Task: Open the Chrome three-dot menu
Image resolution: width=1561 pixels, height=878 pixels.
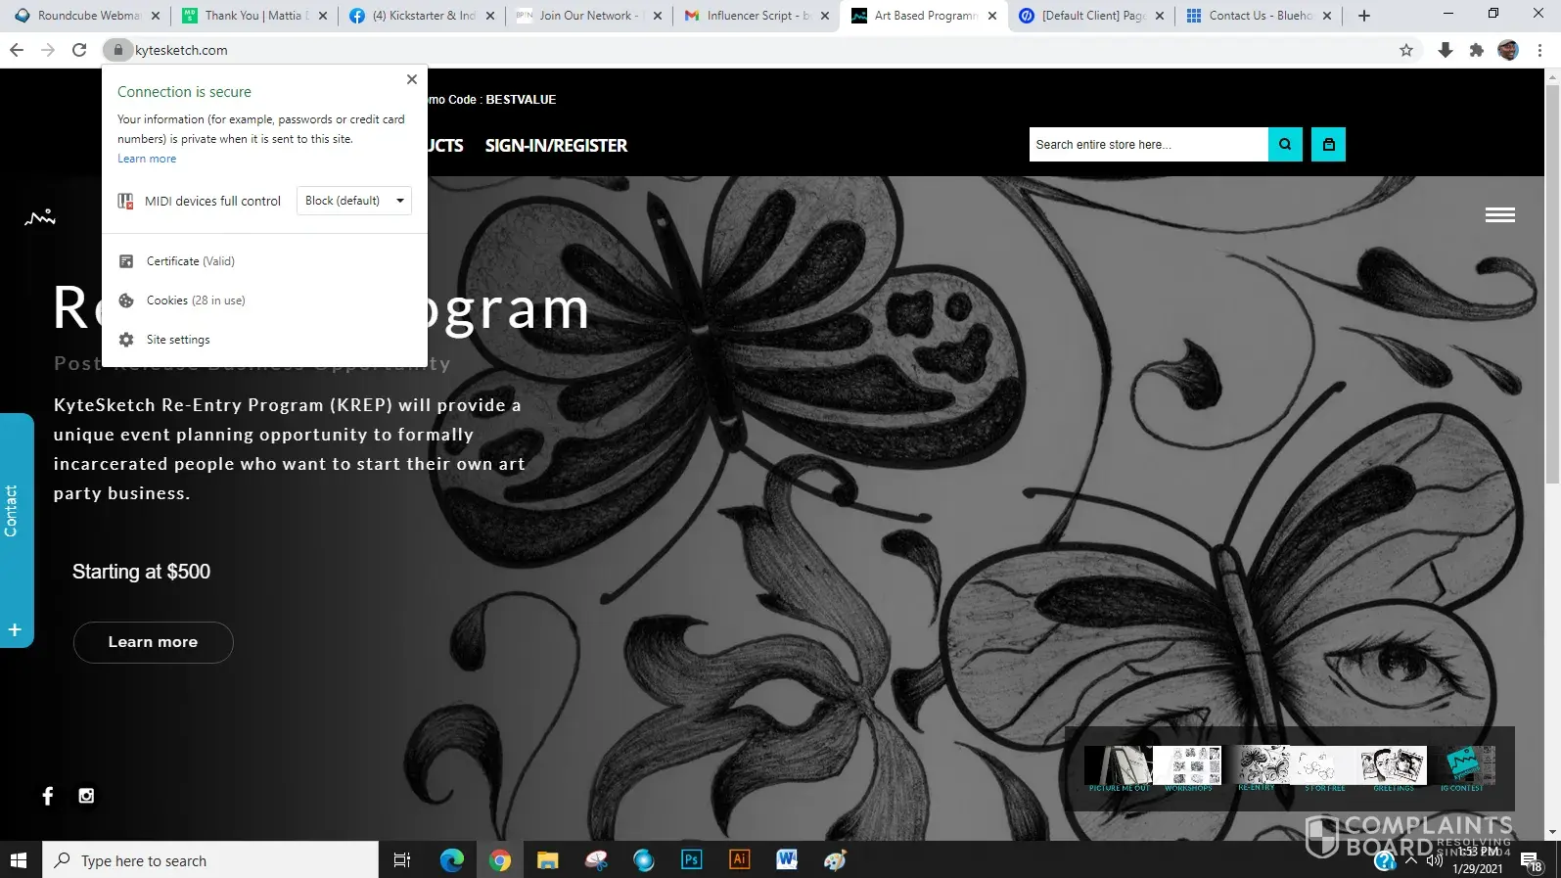Action: [x=1539, y=50]
